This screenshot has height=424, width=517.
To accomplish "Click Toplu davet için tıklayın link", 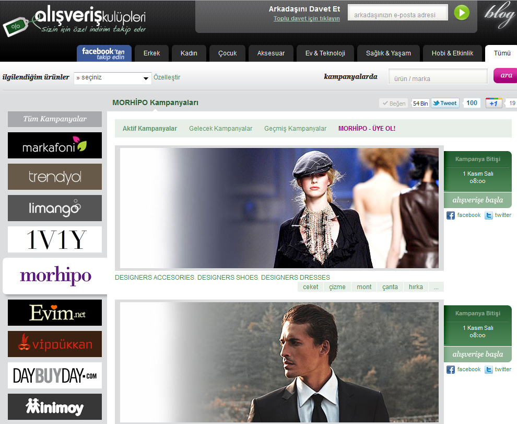I will coord(307,18).
